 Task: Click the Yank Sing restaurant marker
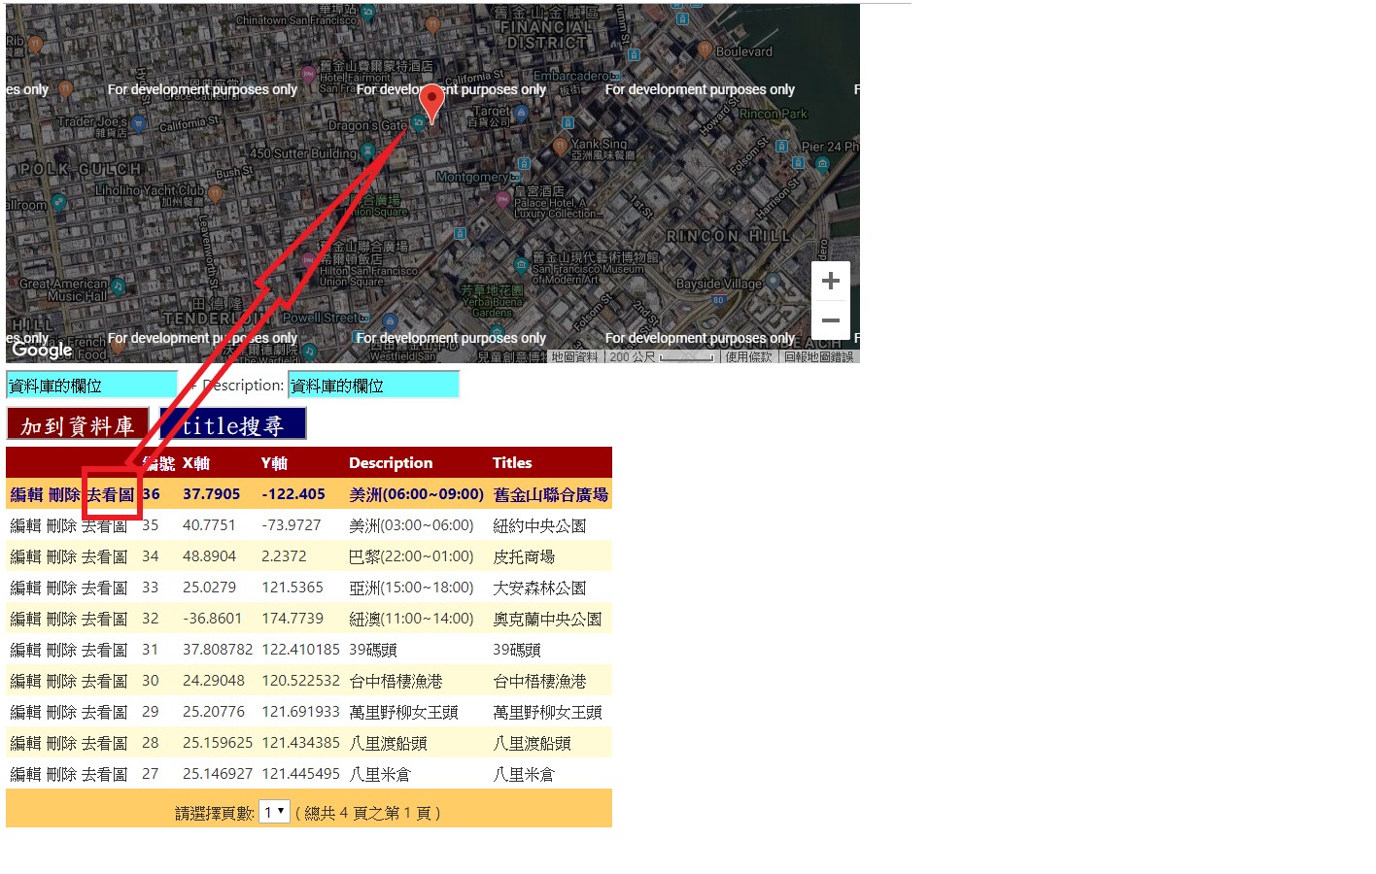[560, 146]
